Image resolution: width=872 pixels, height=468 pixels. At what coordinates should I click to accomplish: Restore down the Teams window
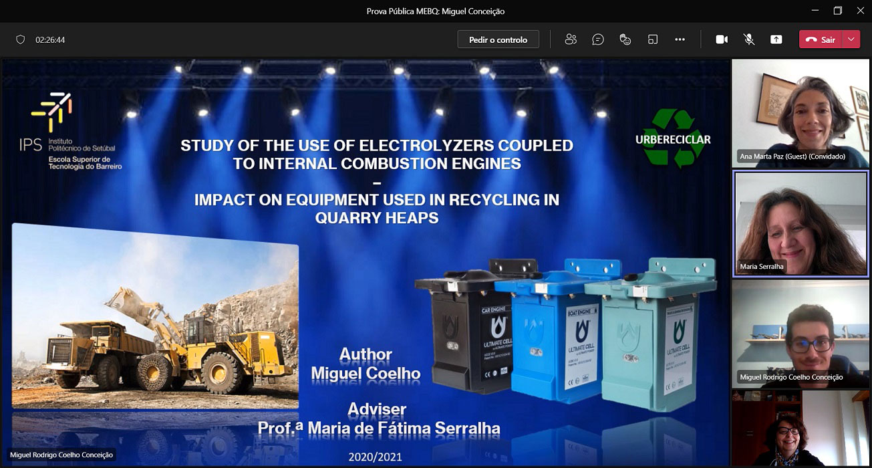837,11
